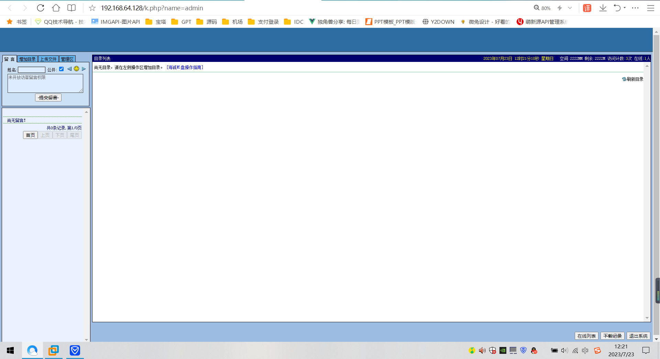Open the Windows notification center icon
This screenshot has width=660, height=359.
(x=646, y=350)
